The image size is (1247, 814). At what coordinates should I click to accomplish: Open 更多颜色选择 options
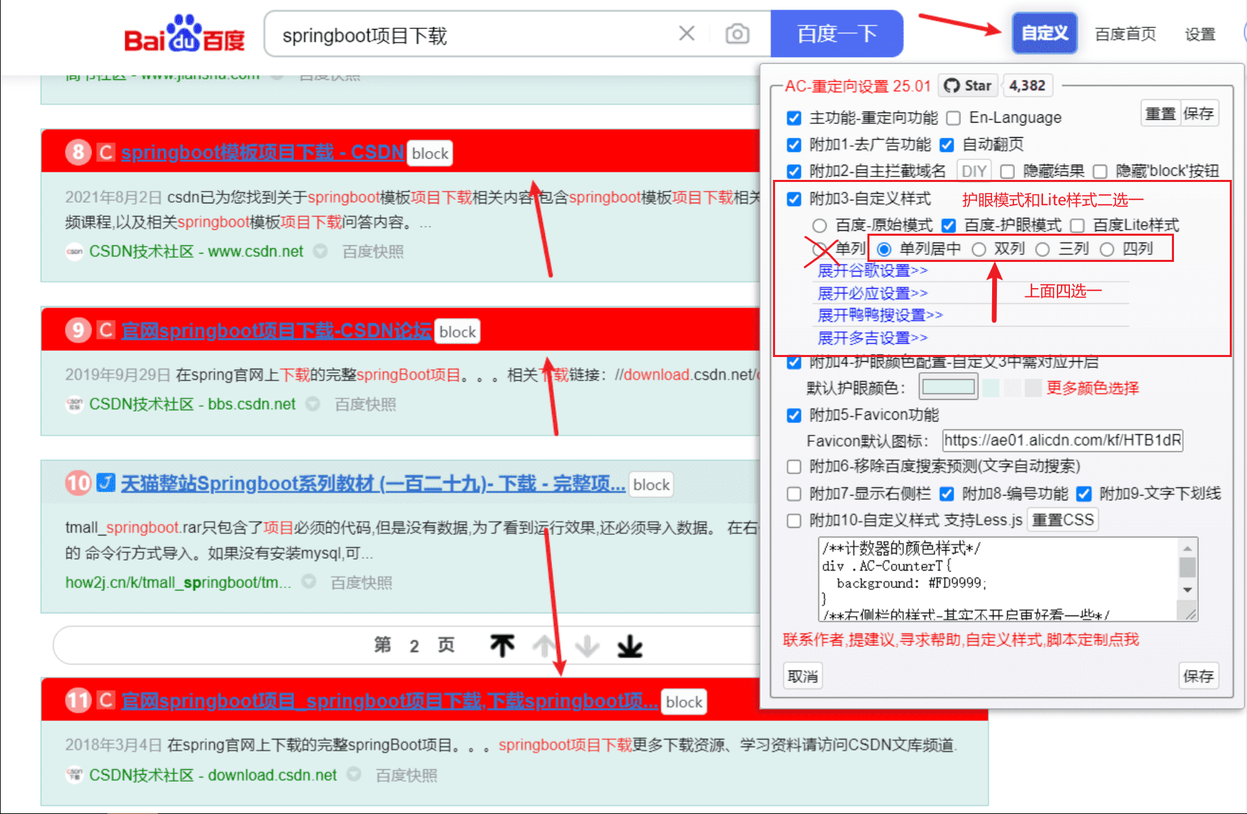(1093, 388)
